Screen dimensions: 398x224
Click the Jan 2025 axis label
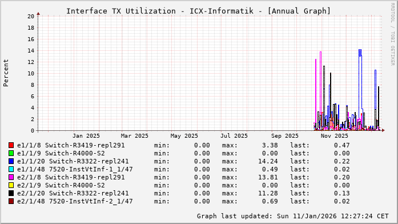[86, 136]
